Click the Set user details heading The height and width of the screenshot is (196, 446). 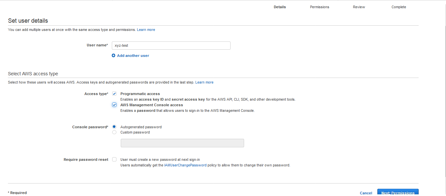click(x=28, y=21)
